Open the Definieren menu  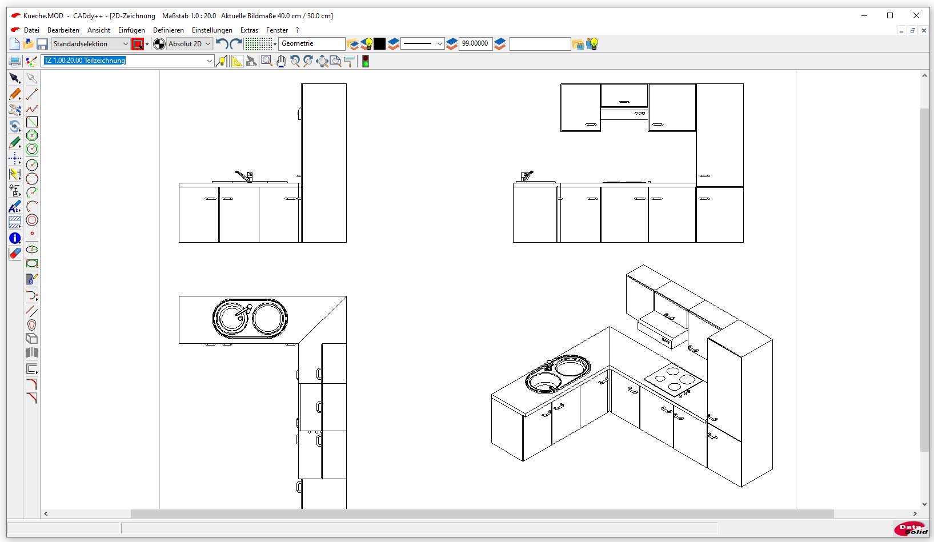point(169,30)
